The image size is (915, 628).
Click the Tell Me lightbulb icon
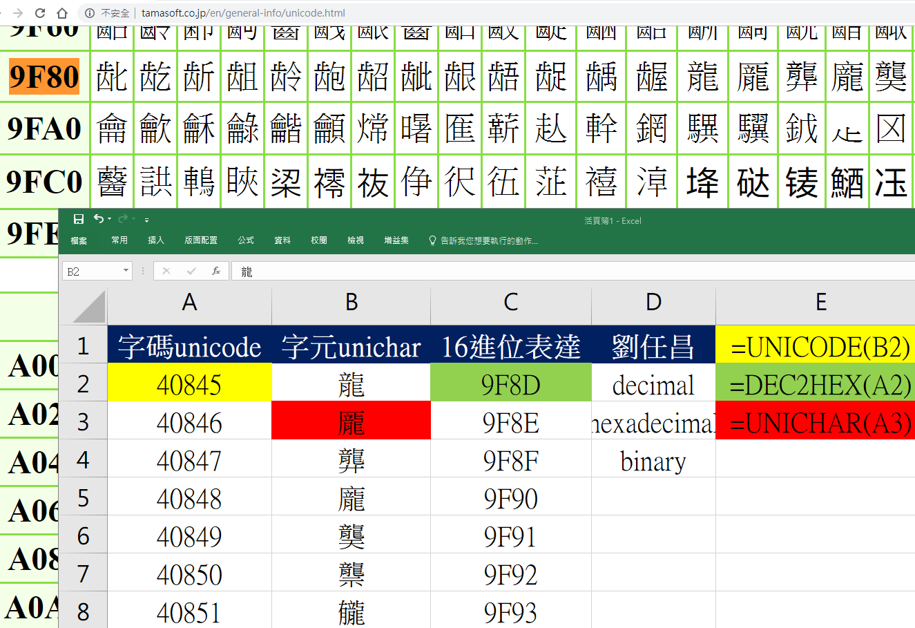[x=432, y=241]
